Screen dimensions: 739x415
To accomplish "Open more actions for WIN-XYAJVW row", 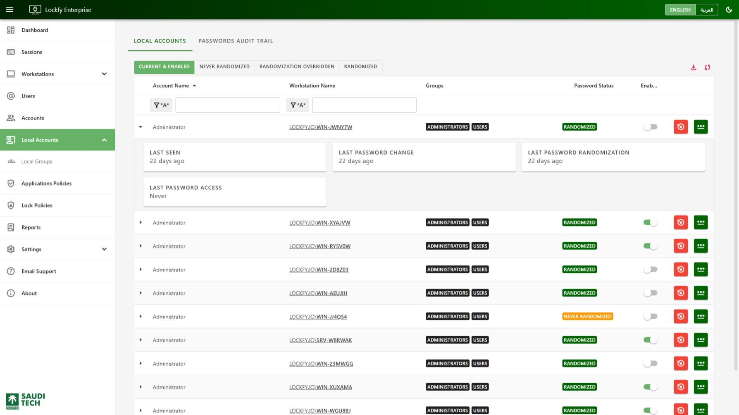I will click(x=701, y=222).
